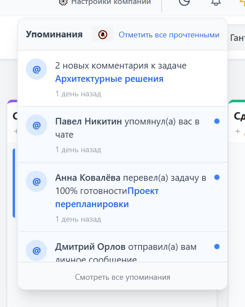This screenshot has width=245, height=307.
Task: Click @ icon next to Павел Никитин
Action: (36, 125)
